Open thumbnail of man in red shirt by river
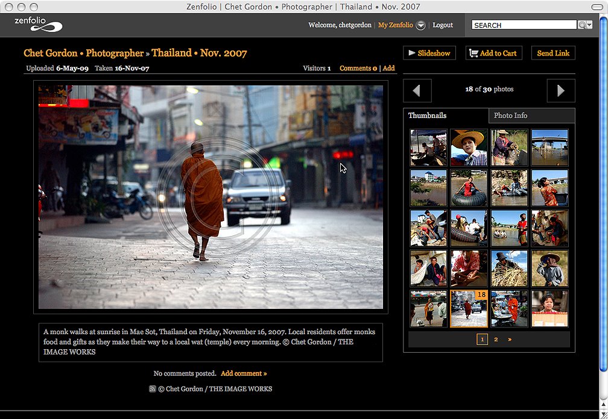The height and width of the screenshot is (419, 608). 509,228
